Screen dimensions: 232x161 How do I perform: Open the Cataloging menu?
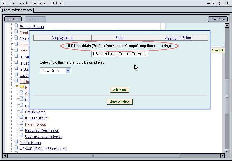click(57, 3)
